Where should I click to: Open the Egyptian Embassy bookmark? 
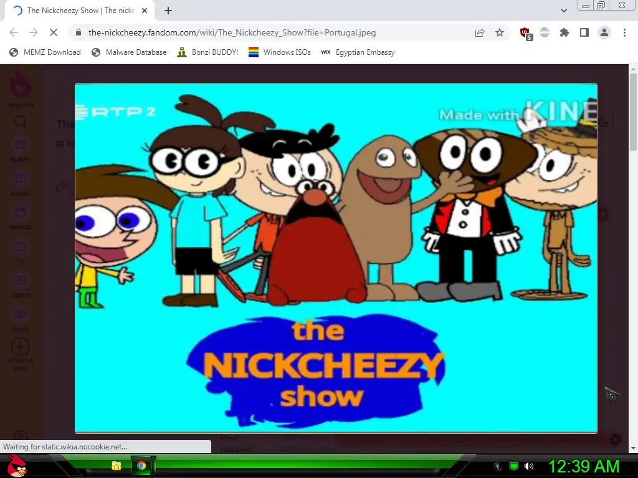[358, 52]
